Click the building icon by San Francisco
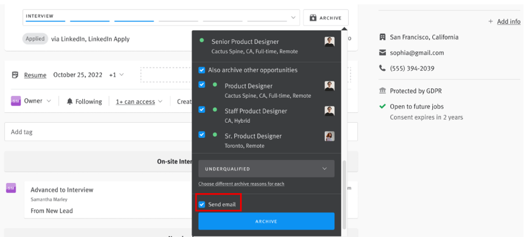 click(x=382, y=37)
